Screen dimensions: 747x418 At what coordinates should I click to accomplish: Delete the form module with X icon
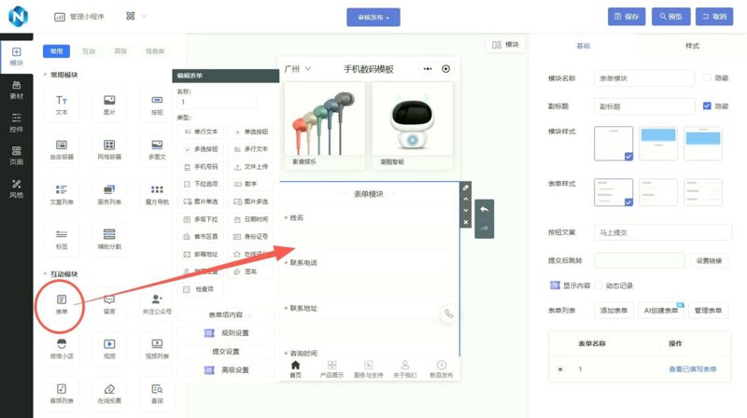[x=465, y=222]
